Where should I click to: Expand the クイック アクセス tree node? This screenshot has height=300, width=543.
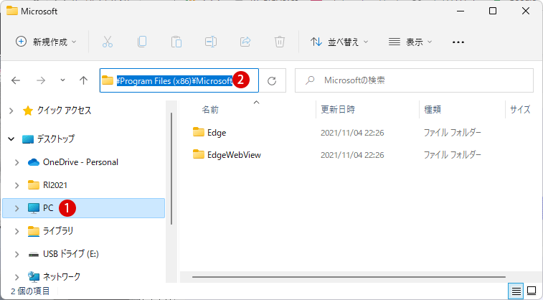coord(11,111)
